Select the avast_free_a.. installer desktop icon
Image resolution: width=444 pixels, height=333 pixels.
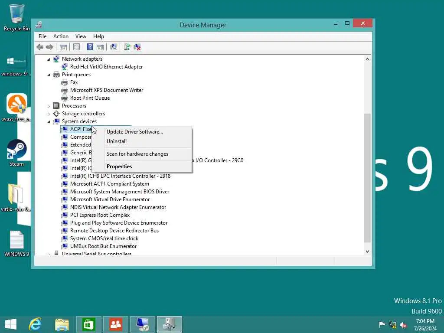(x=16, y=108)
